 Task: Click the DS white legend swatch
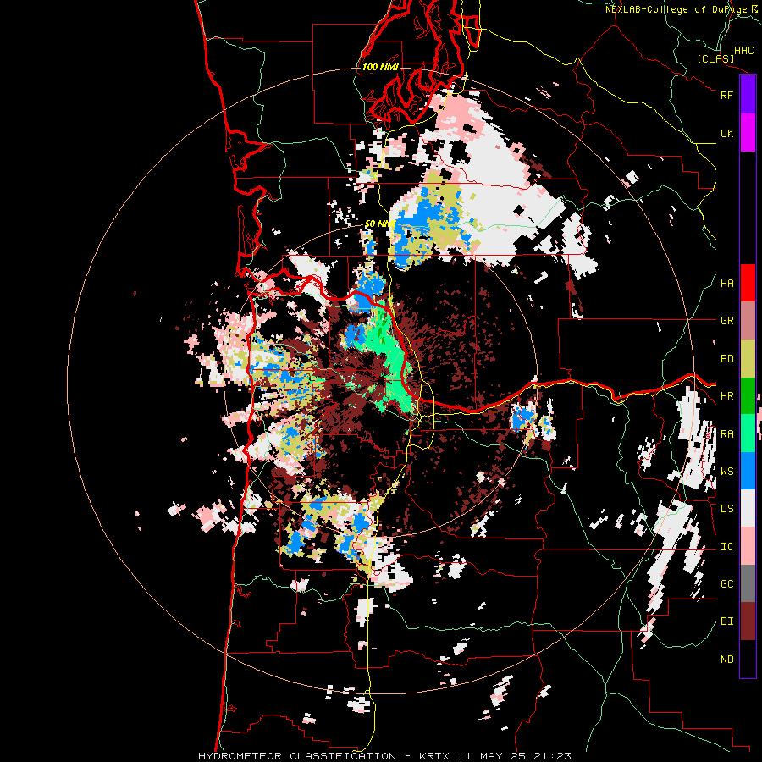click(x=748, y=508)
